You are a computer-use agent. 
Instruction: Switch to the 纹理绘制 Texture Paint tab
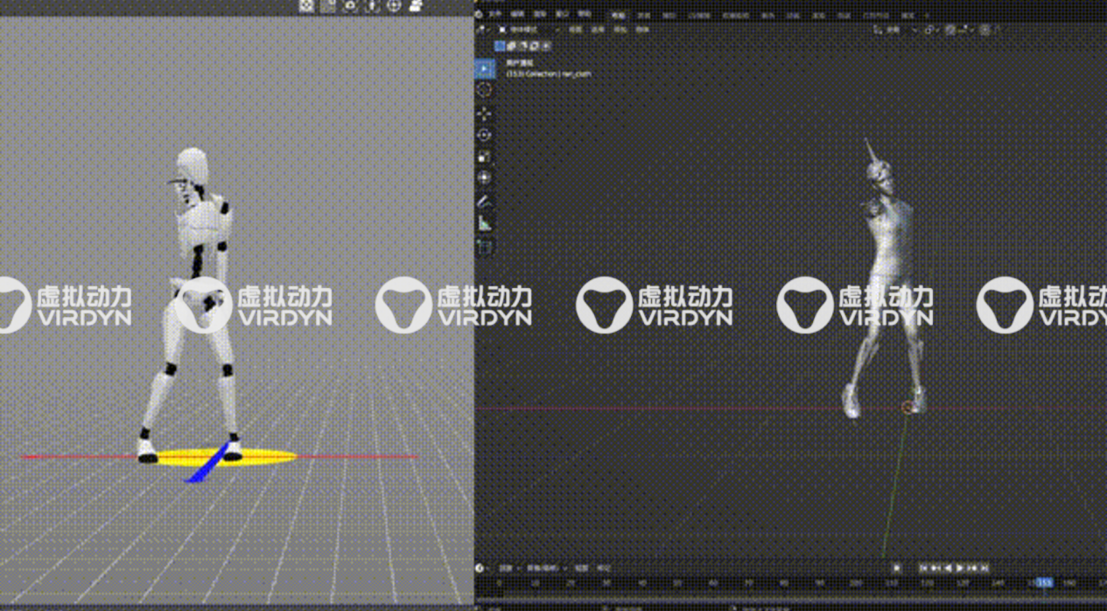tap(736, 15)
